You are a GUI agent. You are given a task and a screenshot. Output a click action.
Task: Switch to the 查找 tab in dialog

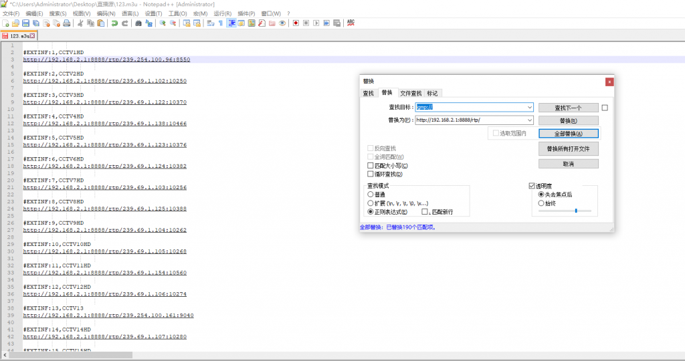(x=369, y=94)
